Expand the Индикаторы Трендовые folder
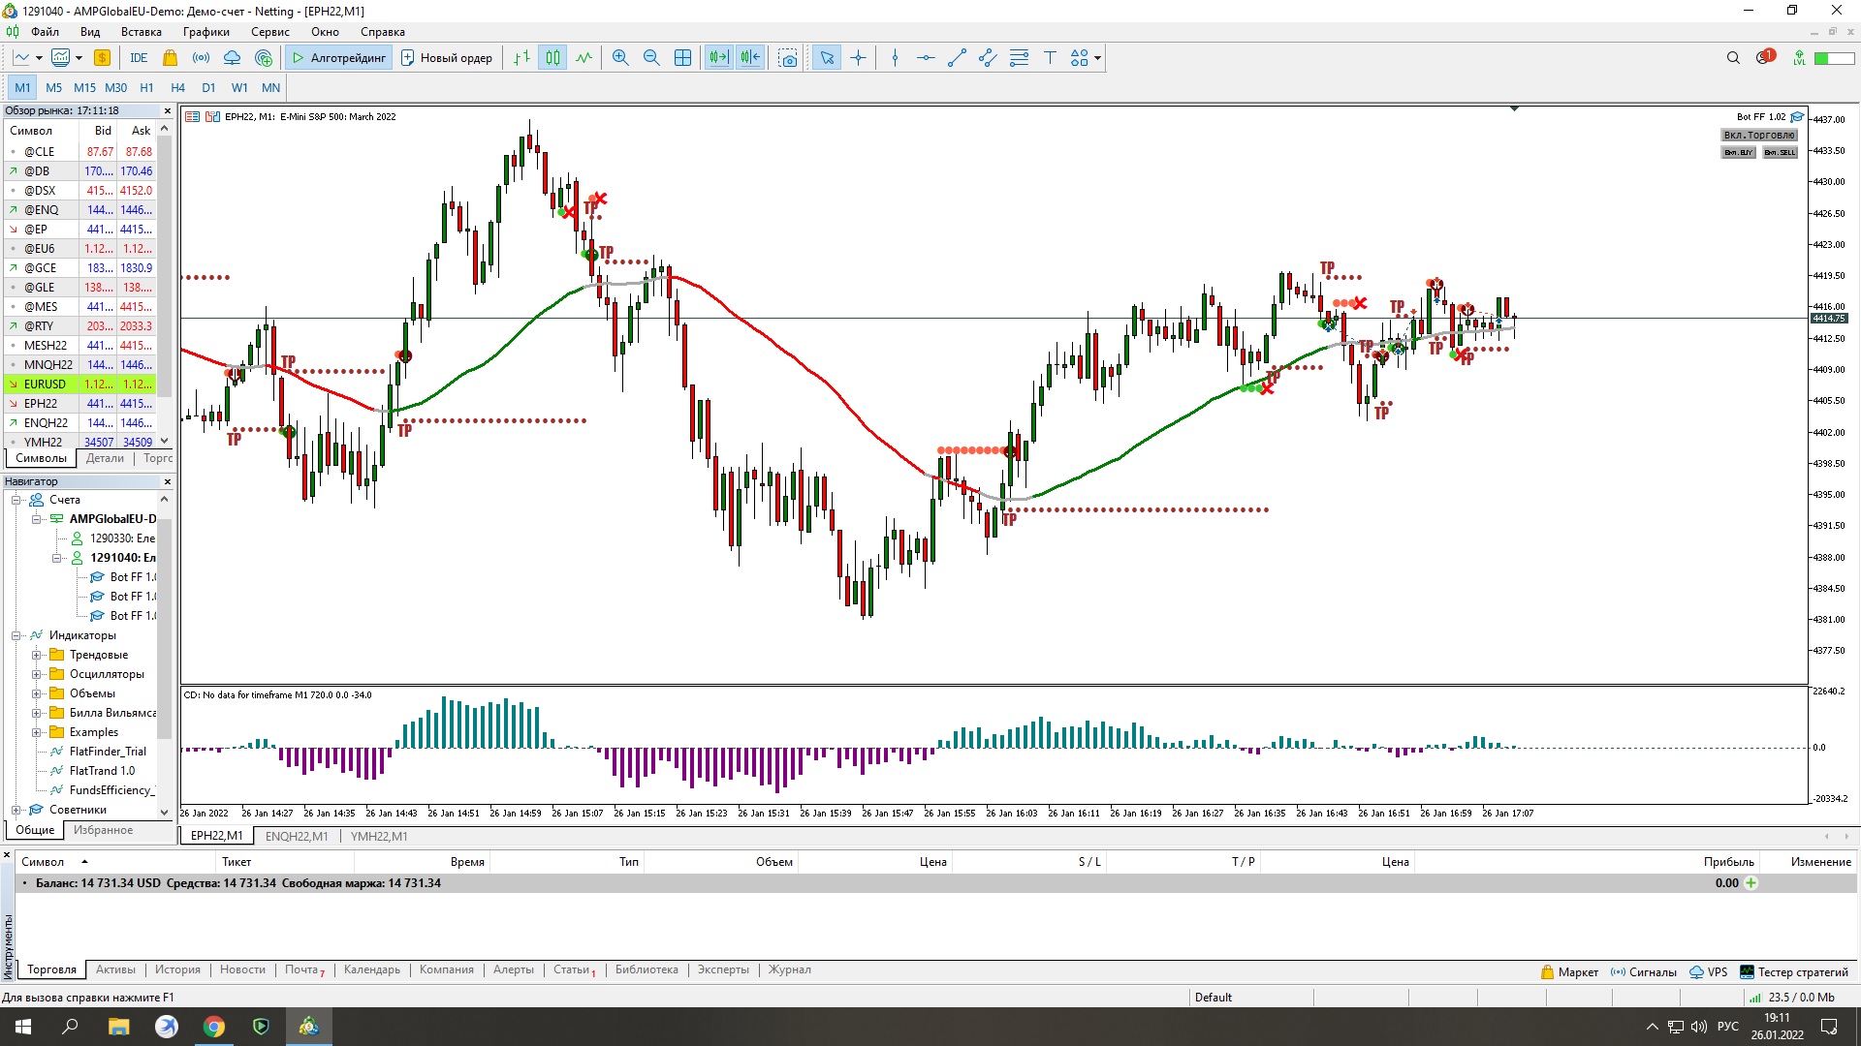This screenshot has height=1046, width=1861. [x=36, y=655]
